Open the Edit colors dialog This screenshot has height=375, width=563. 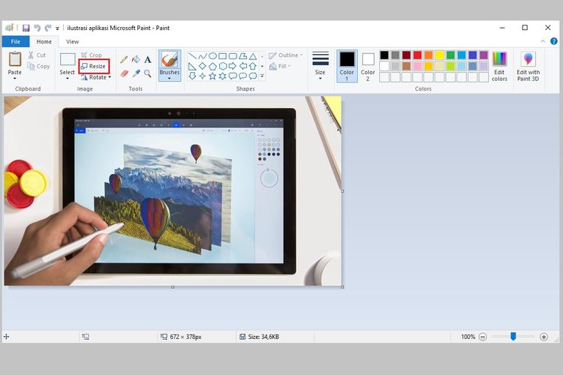499,67
